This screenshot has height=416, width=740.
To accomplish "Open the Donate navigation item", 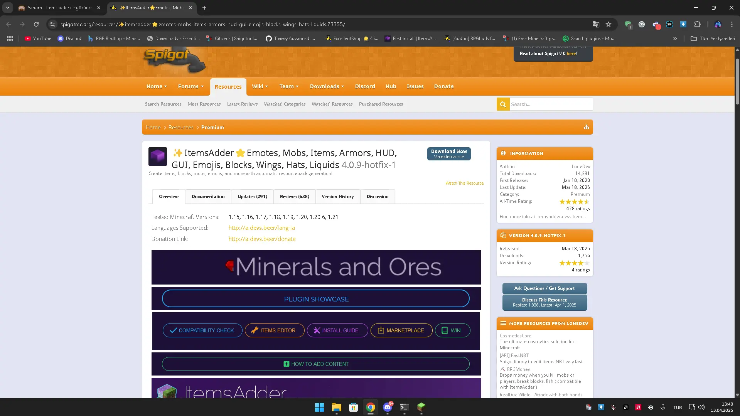I will click(444, 86).
